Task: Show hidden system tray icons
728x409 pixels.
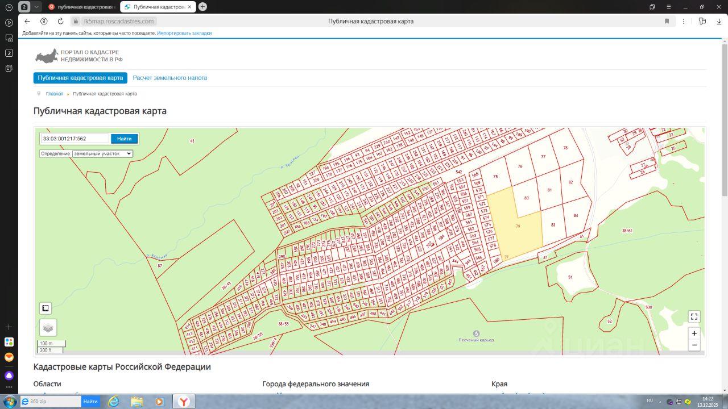Action: pyautogui.click(x=660, y=401)
